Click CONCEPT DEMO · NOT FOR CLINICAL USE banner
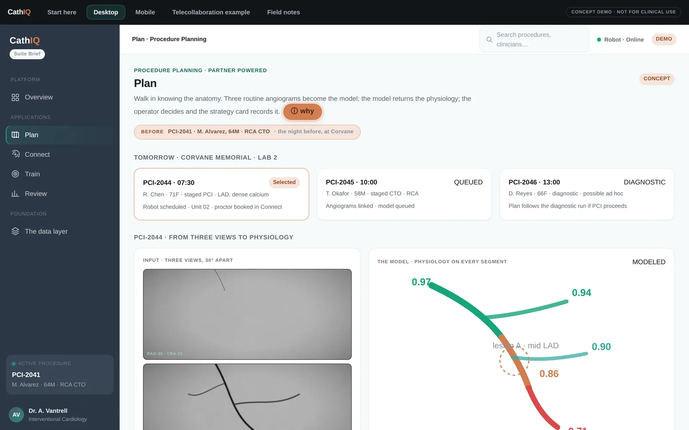 tap(624, 12)
